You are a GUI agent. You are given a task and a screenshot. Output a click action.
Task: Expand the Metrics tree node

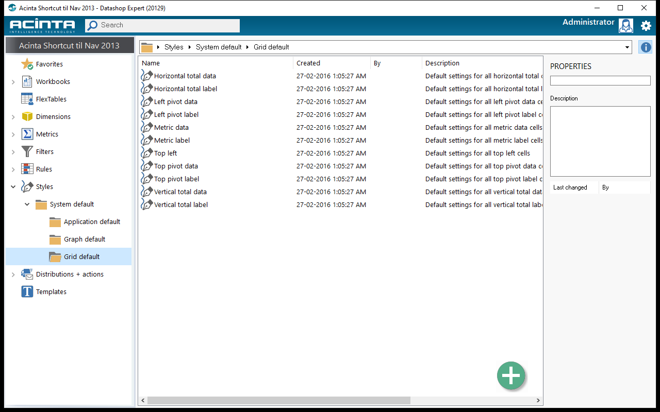[x=13, y=134]
